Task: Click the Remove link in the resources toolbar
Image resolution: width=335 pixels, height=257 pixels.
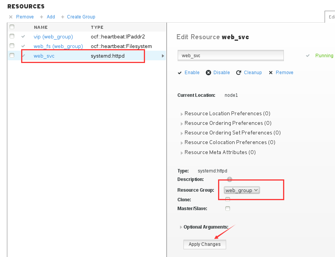Action: tap(25, 17)
